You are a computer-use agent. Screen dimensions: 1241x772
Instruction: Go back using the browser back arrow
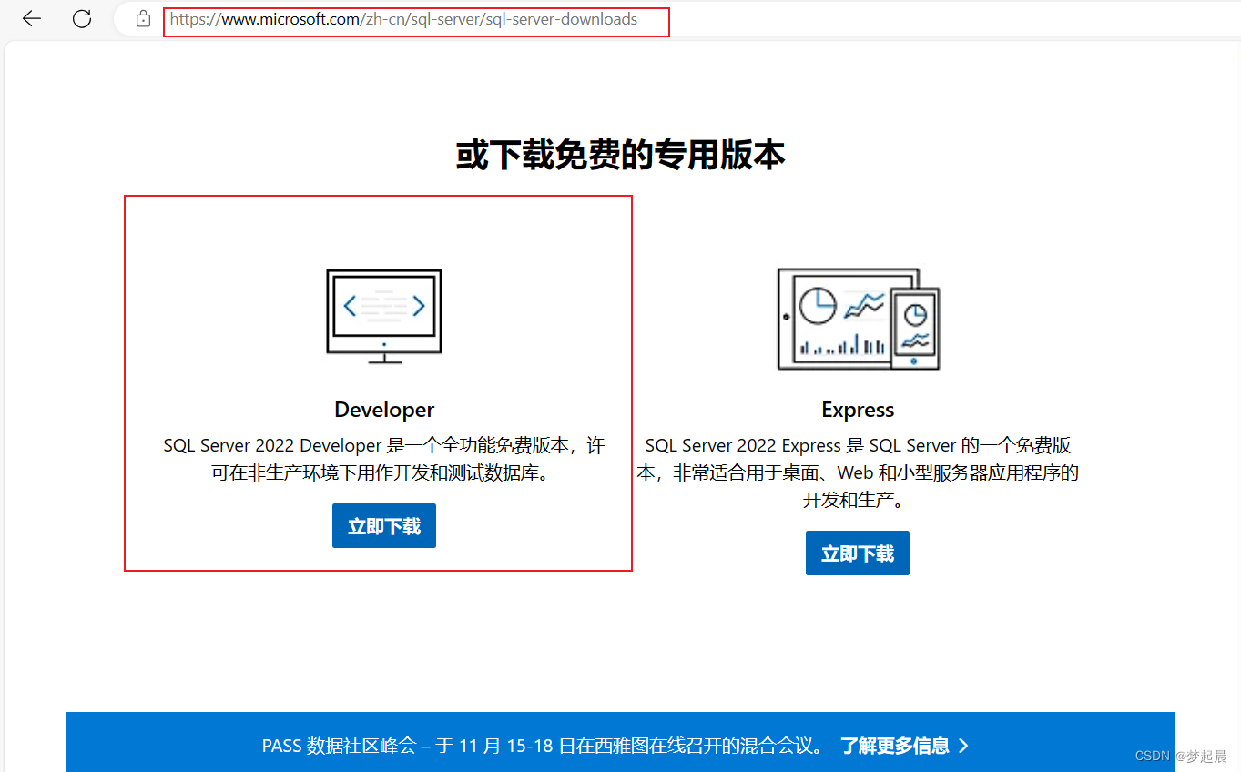coord(32,18)
